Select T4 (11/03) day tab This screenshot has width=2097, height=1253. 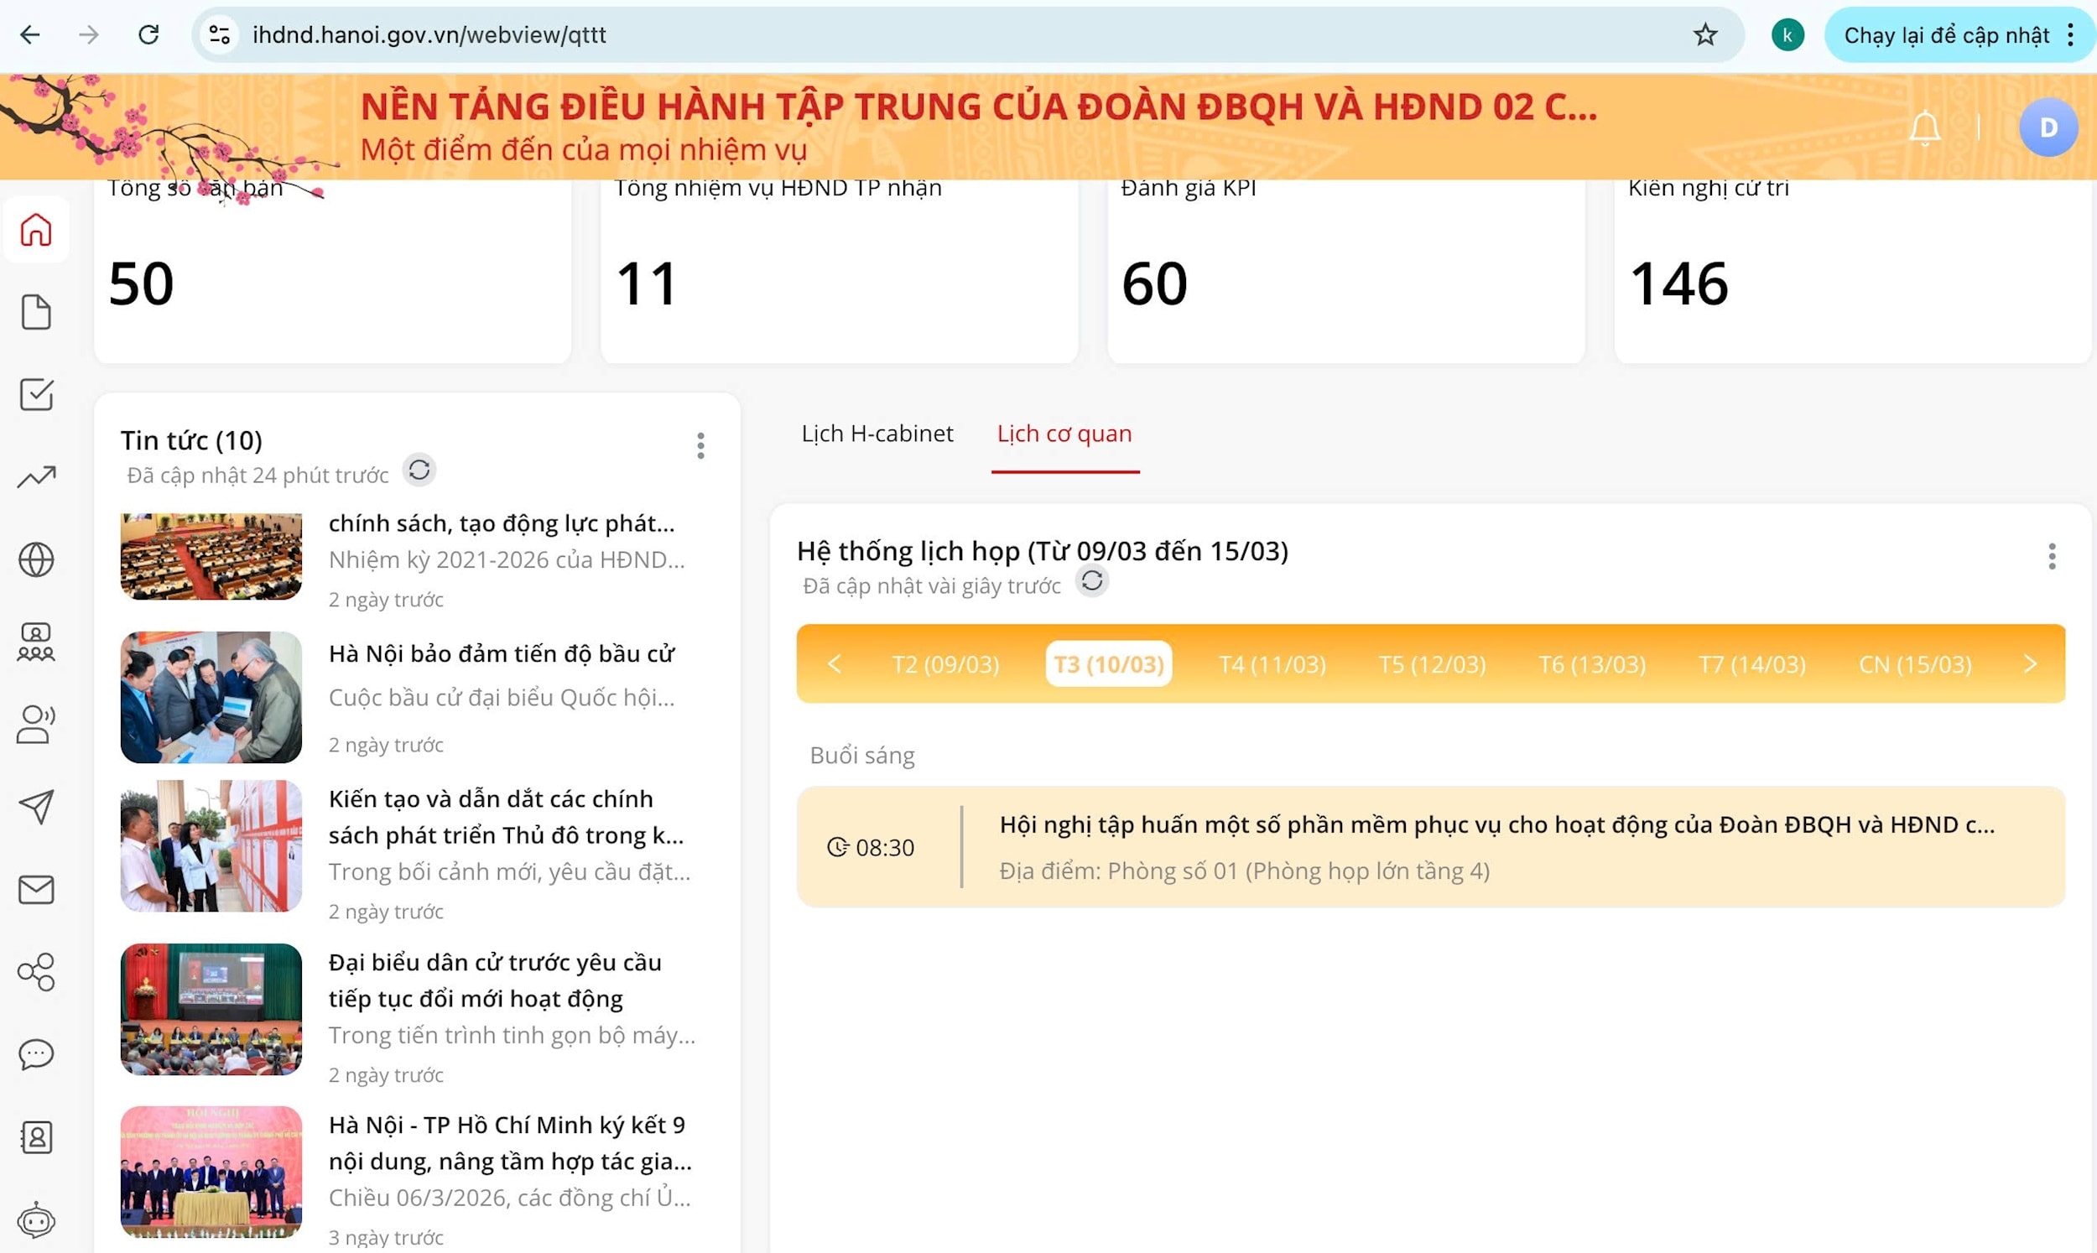click(1272, 663)
